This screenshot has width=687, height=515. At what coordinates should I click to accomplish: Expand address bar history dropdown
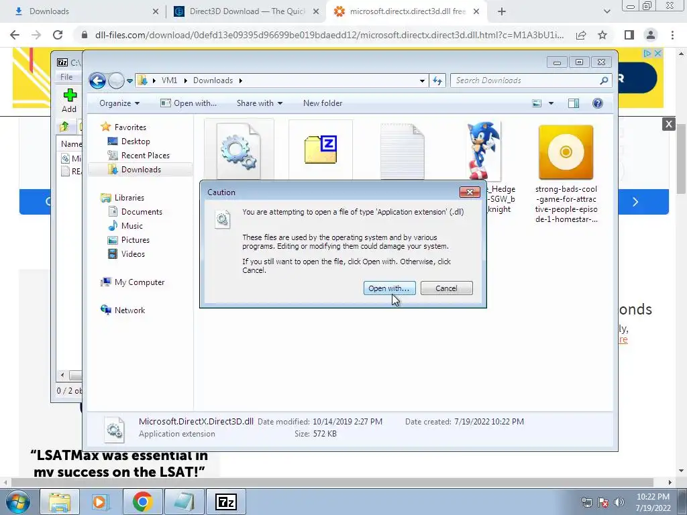pos(422,80)
